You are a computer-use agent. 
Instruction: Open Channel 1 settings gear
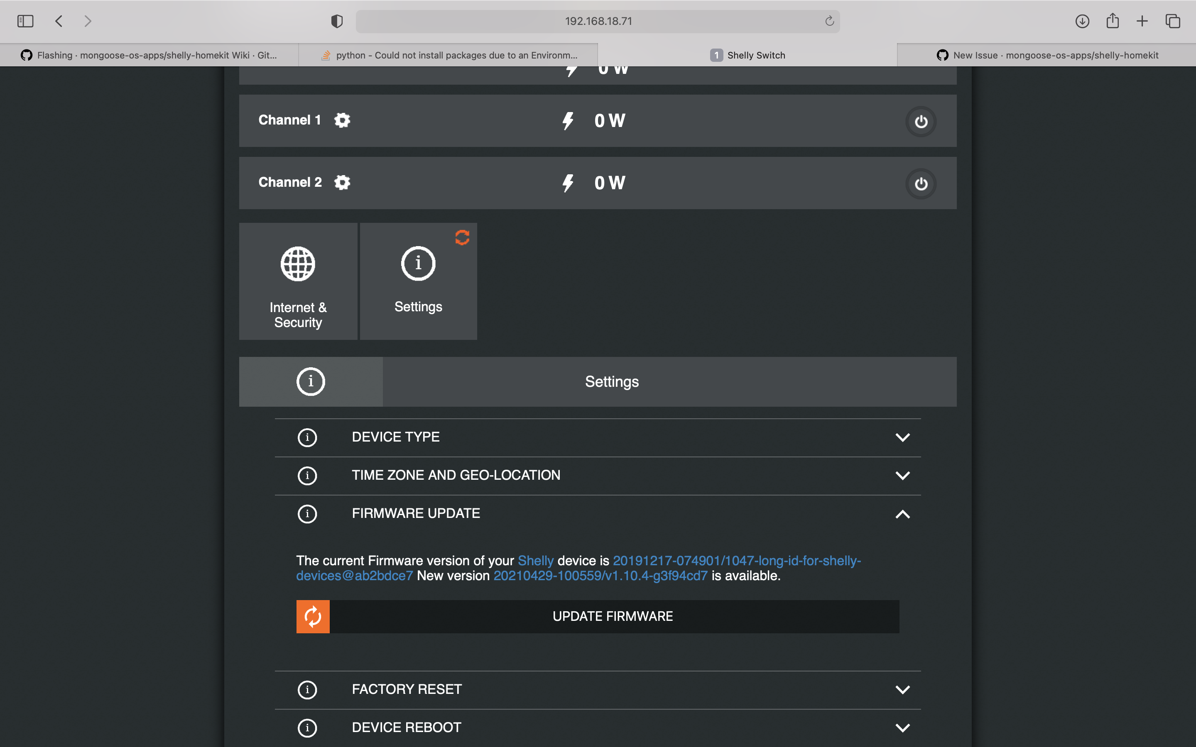pos(343,120)
